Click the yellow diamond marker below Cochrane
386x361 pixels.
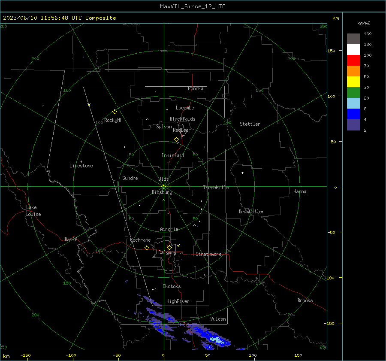(x=147, y=248)
